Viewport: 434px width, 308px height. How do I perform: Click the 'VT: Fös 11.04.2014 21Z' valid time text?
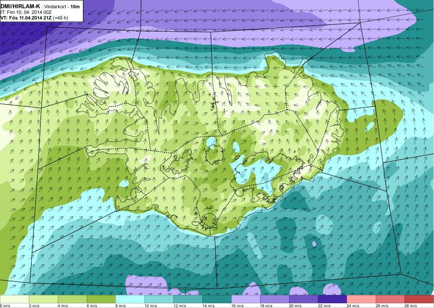(x=26, y=18)
